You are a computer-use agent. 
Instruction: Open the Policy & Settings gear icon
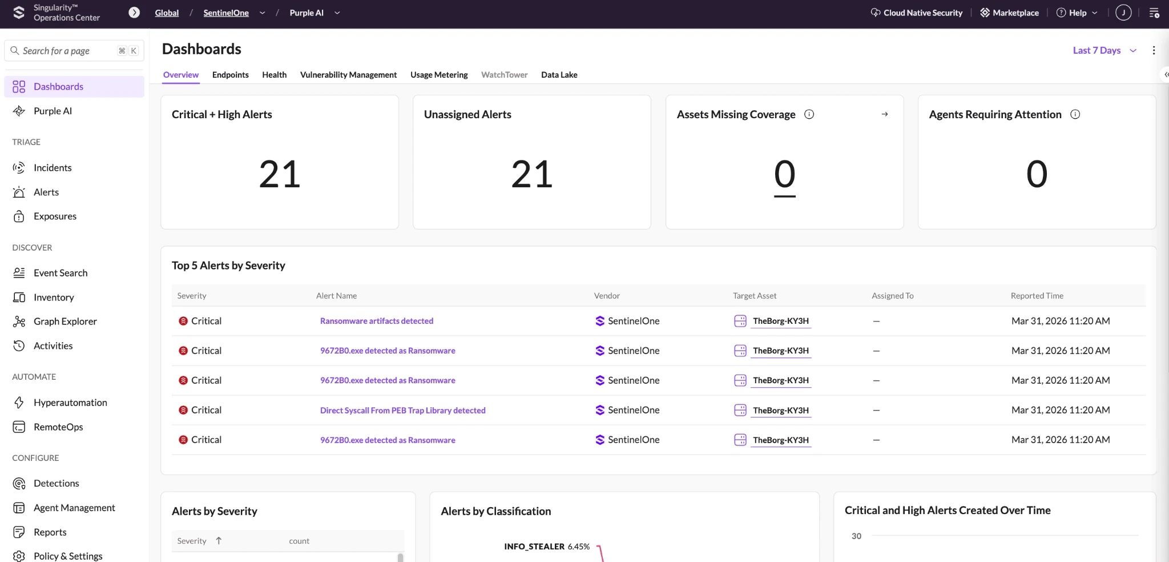tap(19, 556)
